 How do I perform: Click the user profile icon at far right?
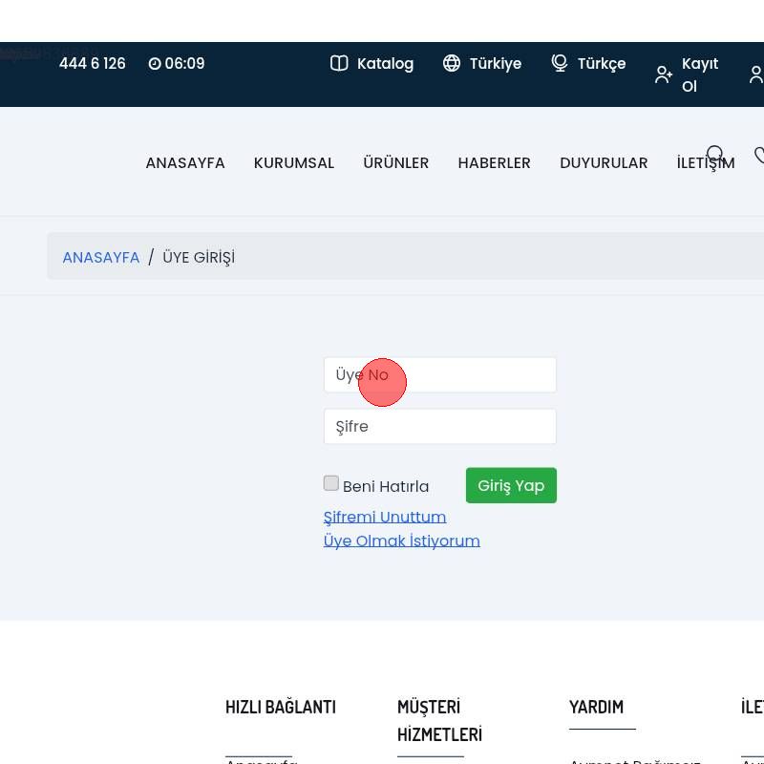tap(756, 74)
